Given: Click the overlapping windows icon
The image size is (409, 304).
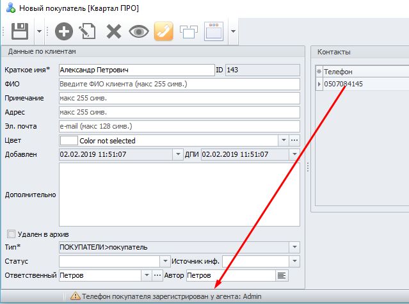Looking at the screenshot, I should 189,31.
